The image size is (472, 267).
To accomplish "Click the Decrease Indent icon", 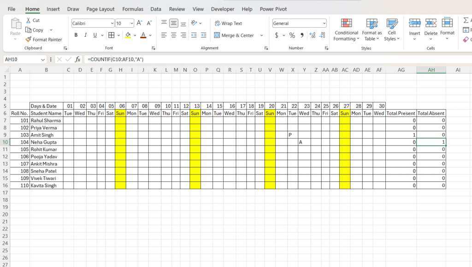I will pyautogui.click(x=194, y=35).
